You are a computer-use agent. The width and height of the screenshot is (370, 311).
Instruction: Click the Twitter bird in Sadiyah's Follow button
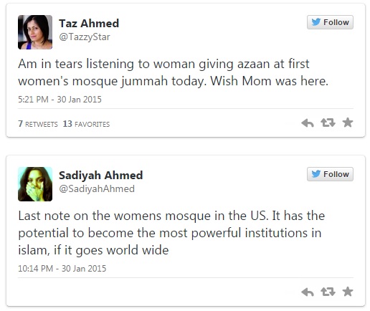pos(316,174)
